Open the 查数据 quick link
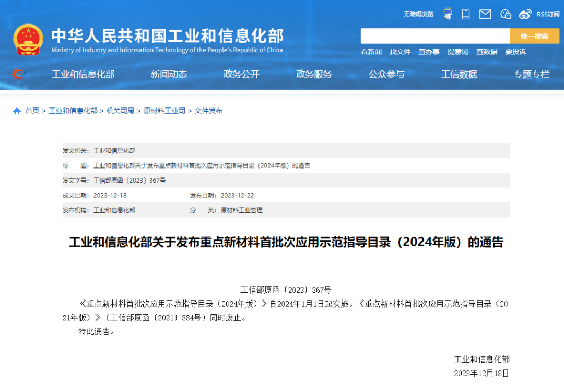Viewport: 564px width, 384px height. pyautogui.click(x=486, y=52)
